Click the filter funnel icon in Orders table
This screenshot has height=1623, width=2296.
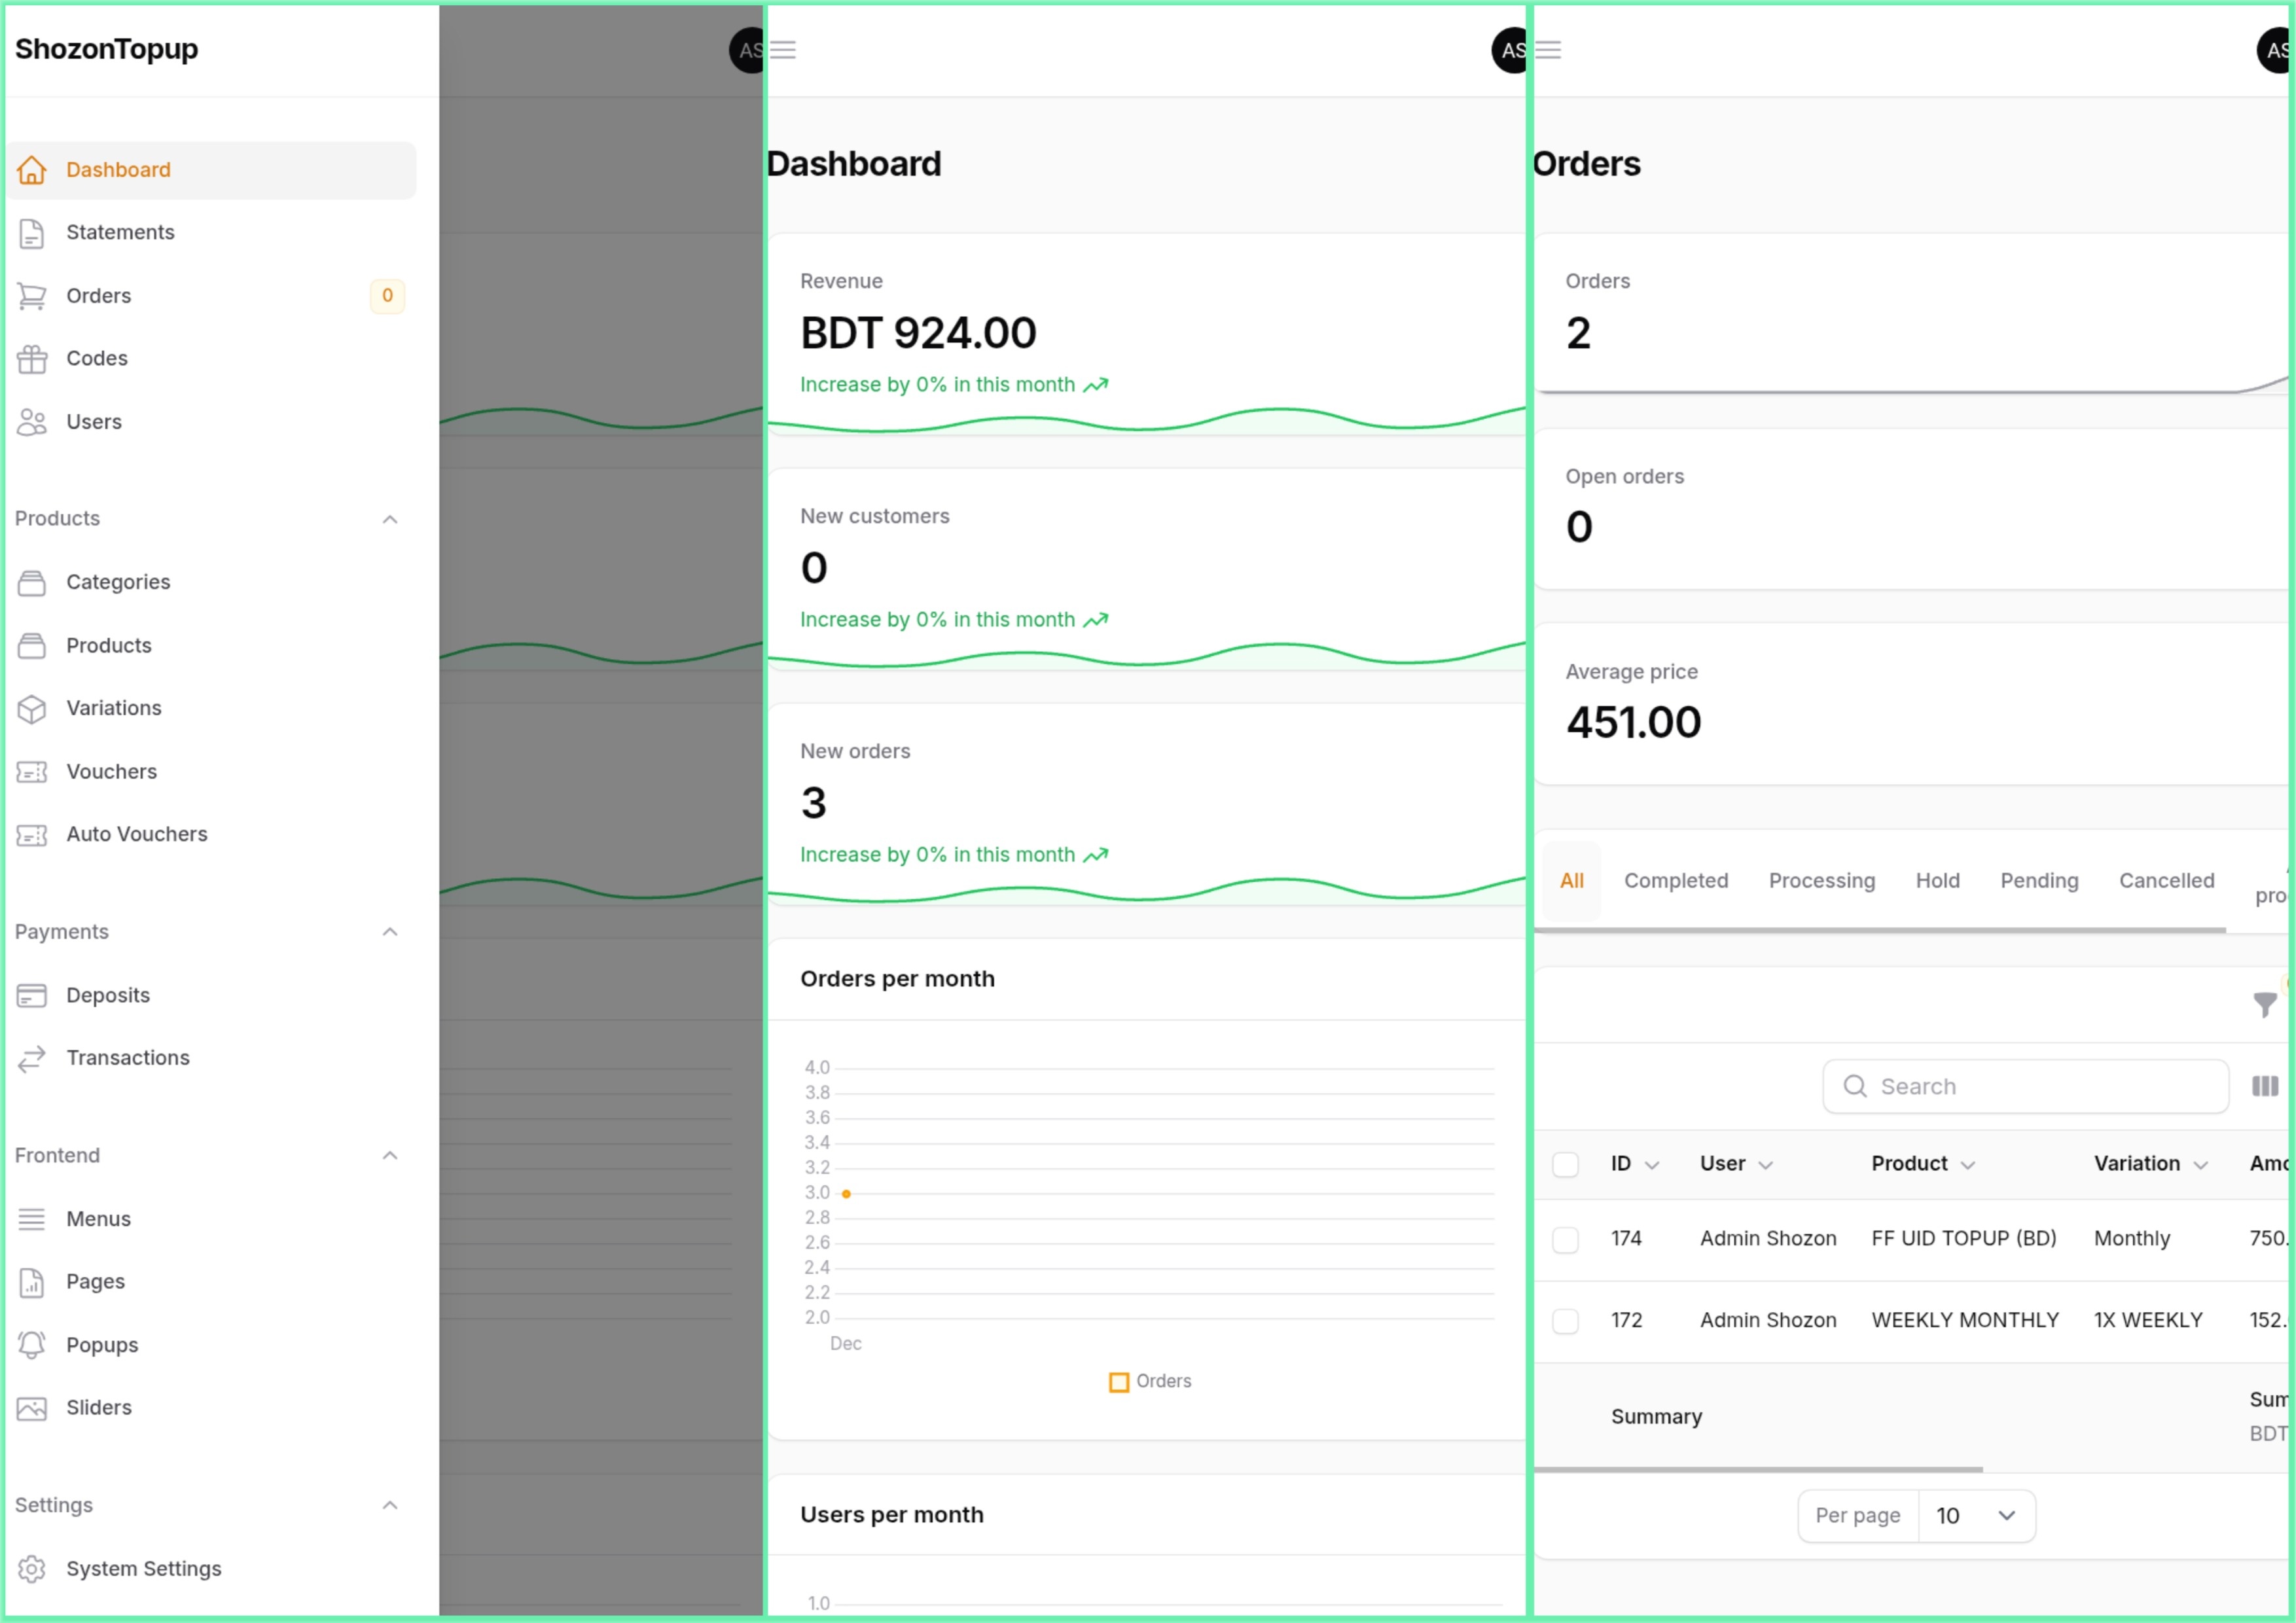pyautogui.click(x=2264, y=1004)
